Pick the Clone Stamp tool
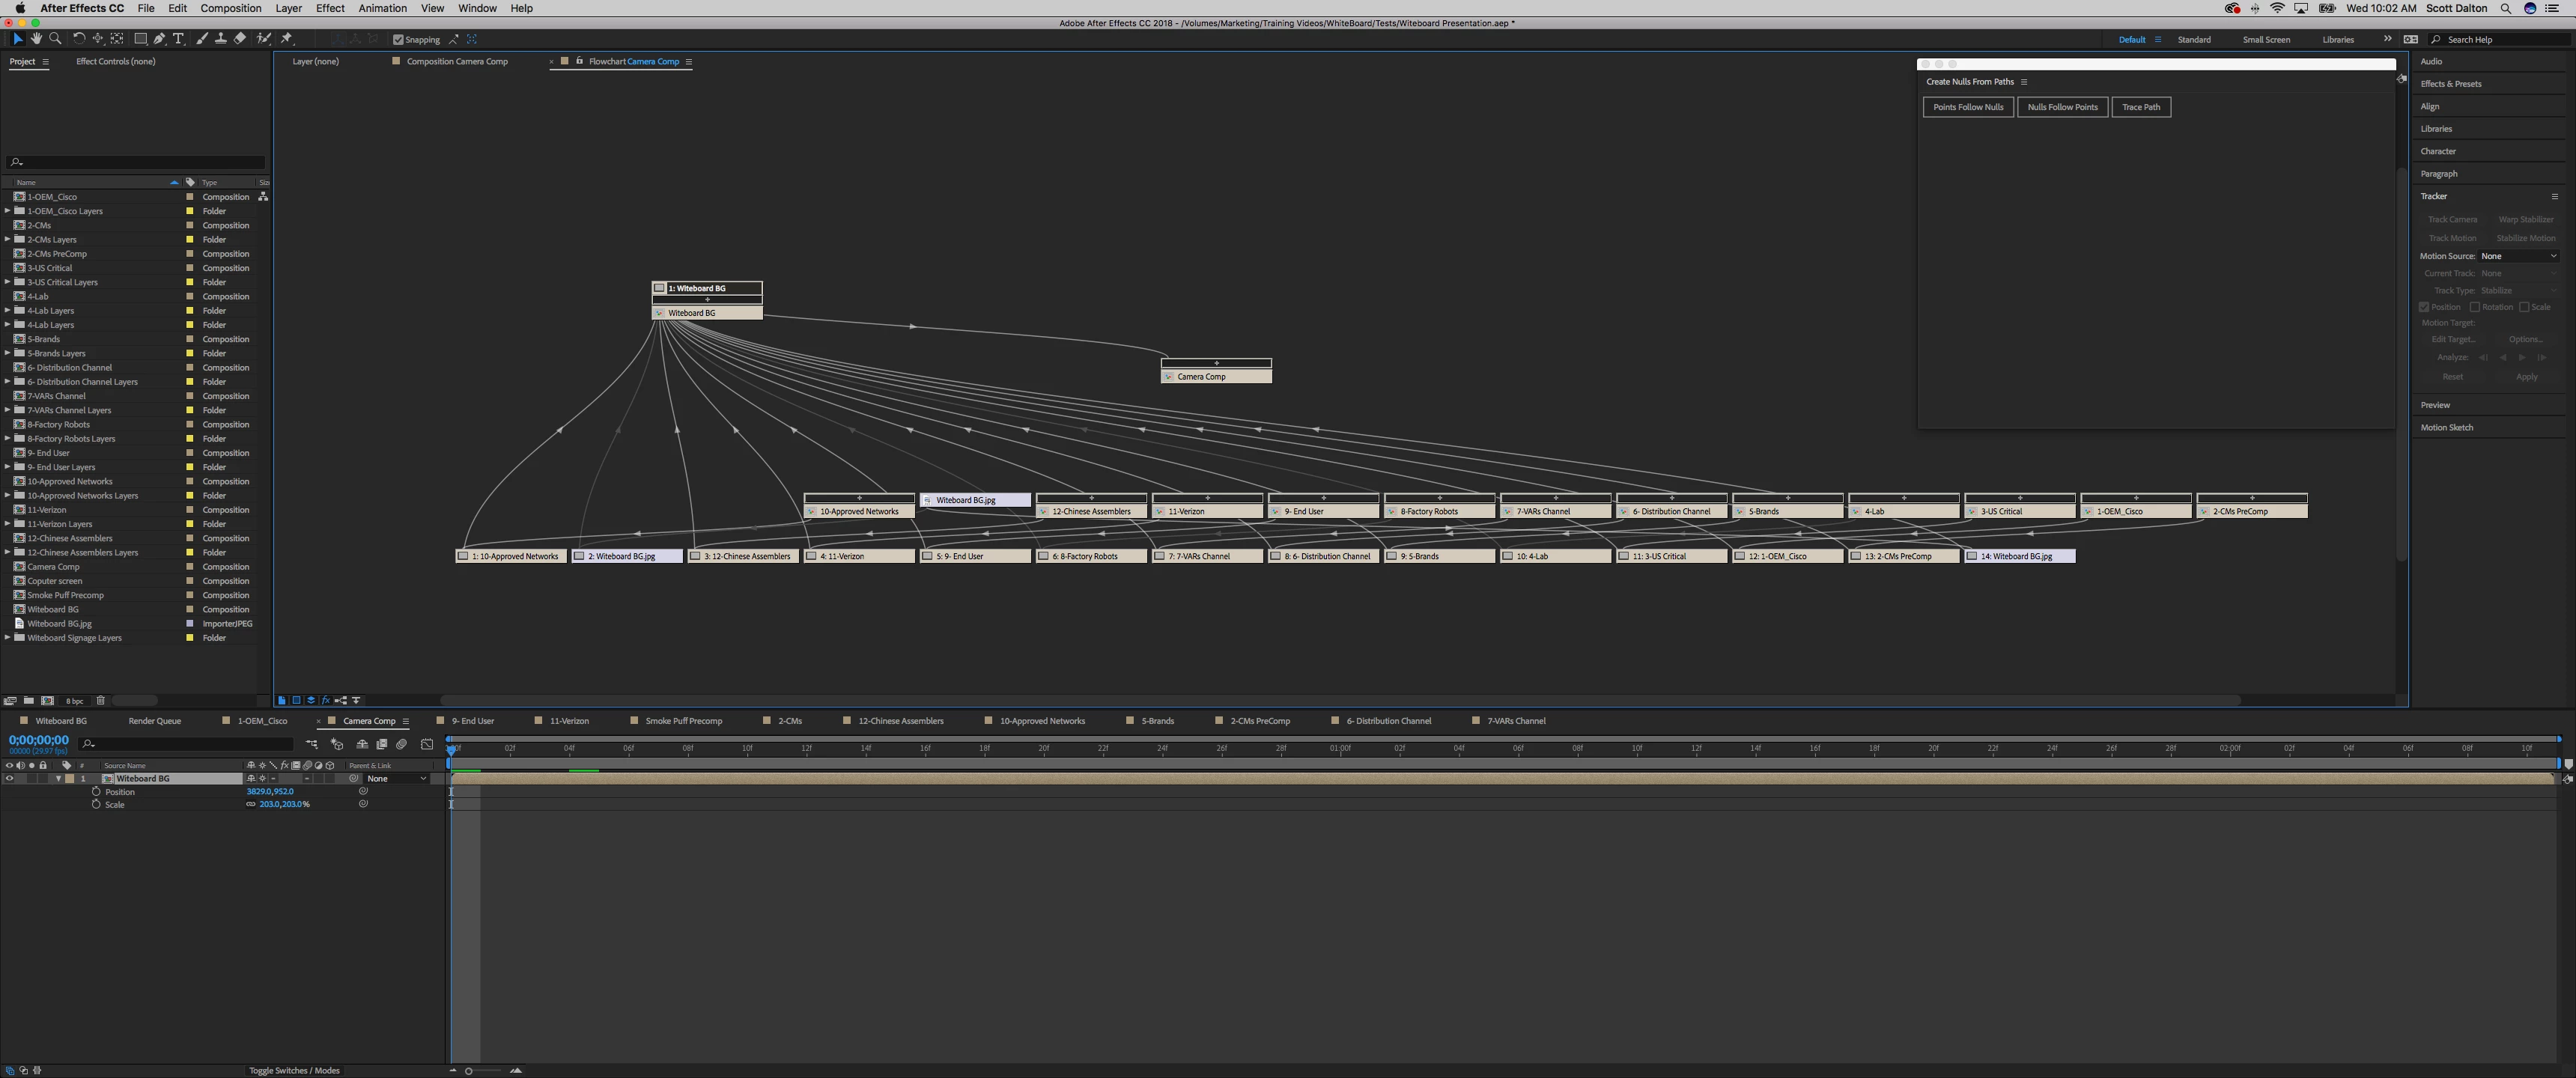Viewport: 2576px width, 1078px height. pos(220,39)
